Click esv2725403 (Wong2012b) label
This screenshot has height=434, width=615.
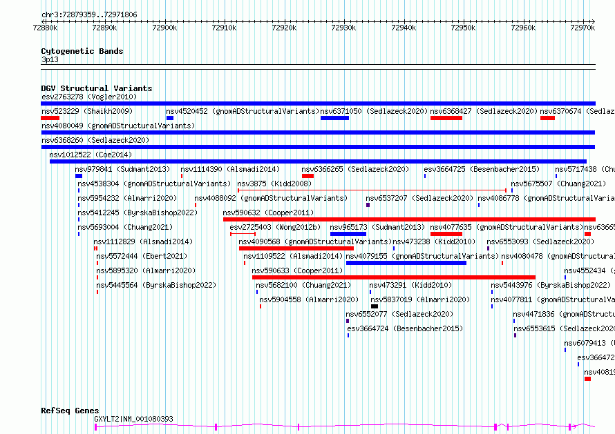pyautogui.click(x=275, y=227)
